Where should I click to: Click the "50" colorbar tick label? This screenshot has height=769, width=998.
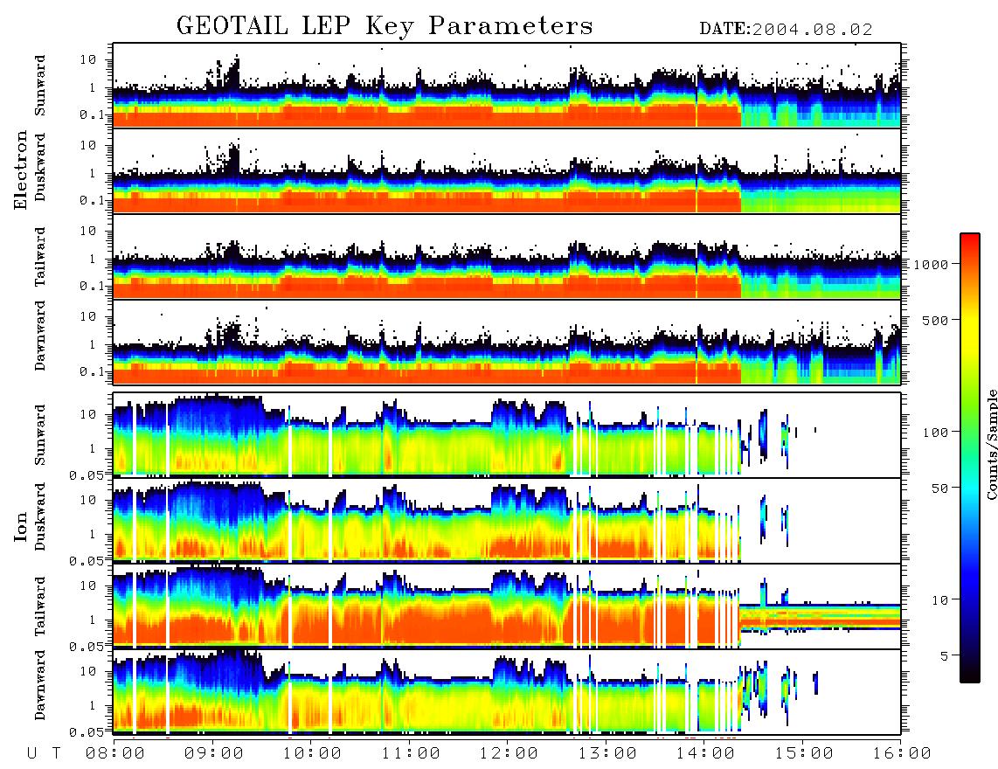(939, 488)
